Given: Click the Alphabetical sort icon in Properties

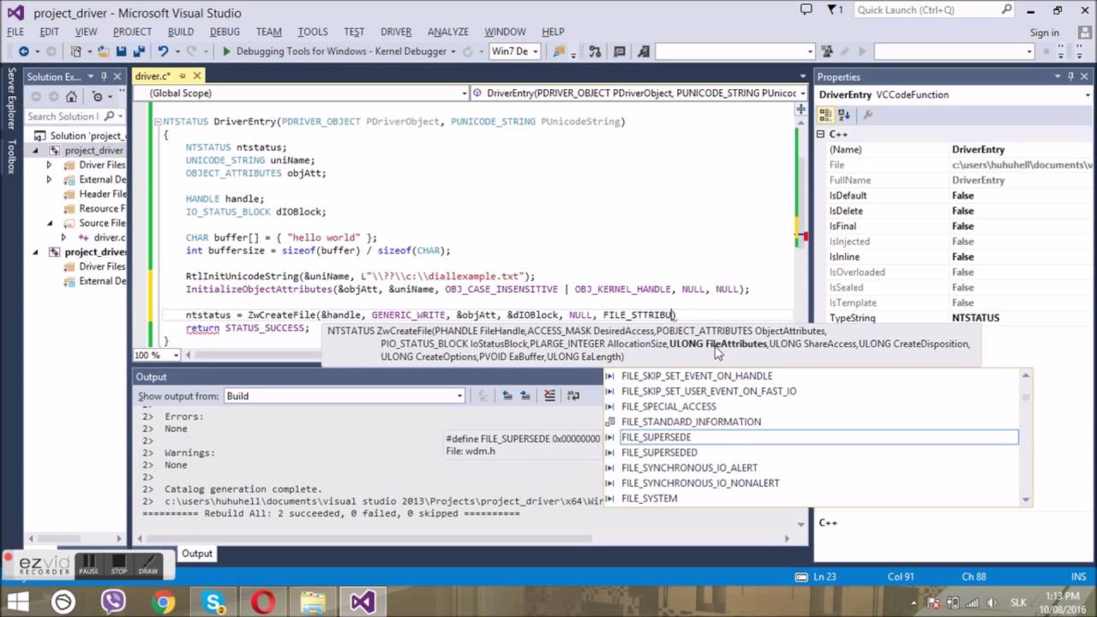Looking at the screenshot, I should point(844,114).
